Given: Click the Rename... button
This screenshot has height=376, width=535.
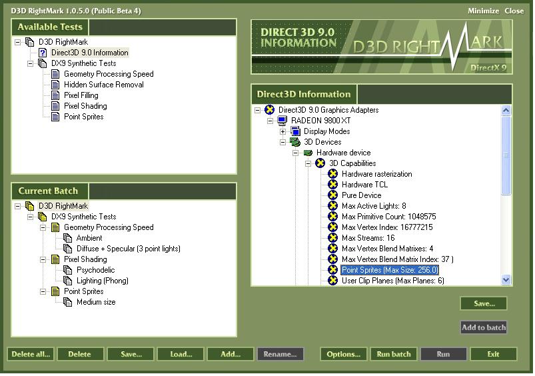Looking at the screenshot, I should click(x=280, y=354).
